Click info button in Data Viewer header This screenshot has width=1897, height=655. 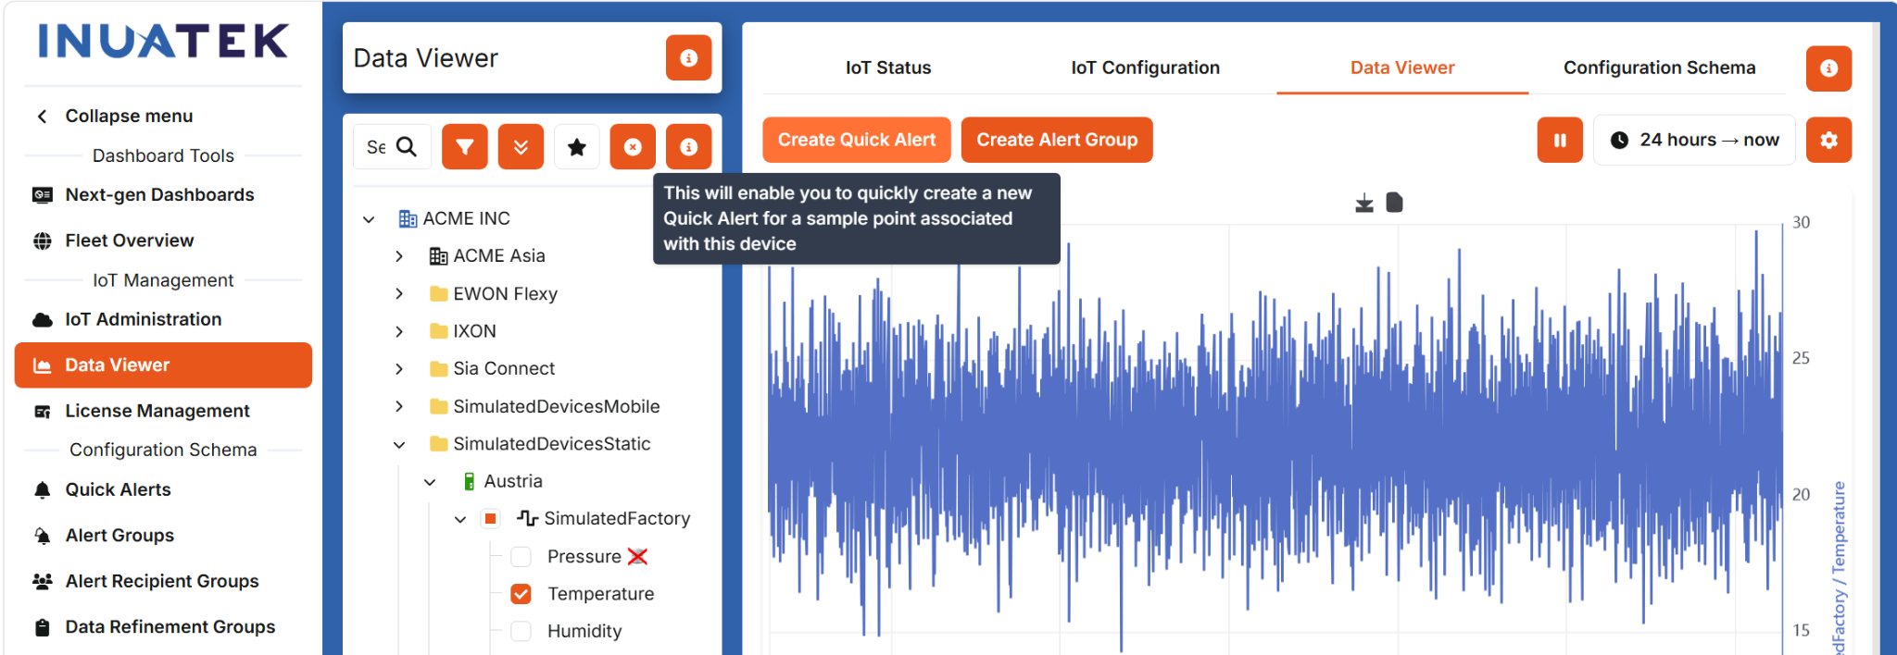(x=688, y=57)
